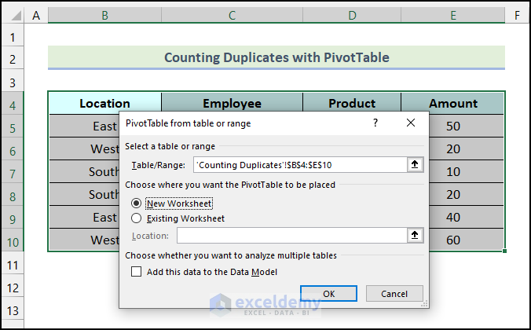Select row 12 header

(x=13, y=288)
